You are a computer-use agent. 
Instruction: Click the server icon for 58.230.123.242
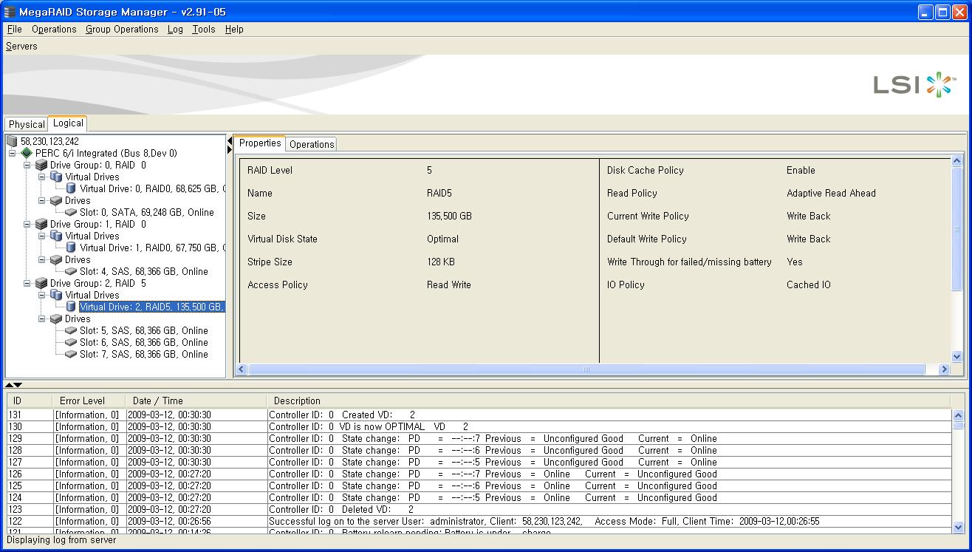tap(12, 141)
